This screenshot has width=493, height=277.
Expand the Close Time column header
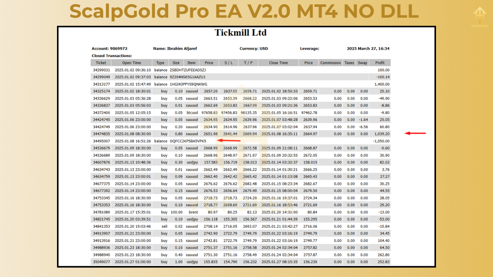278,62
